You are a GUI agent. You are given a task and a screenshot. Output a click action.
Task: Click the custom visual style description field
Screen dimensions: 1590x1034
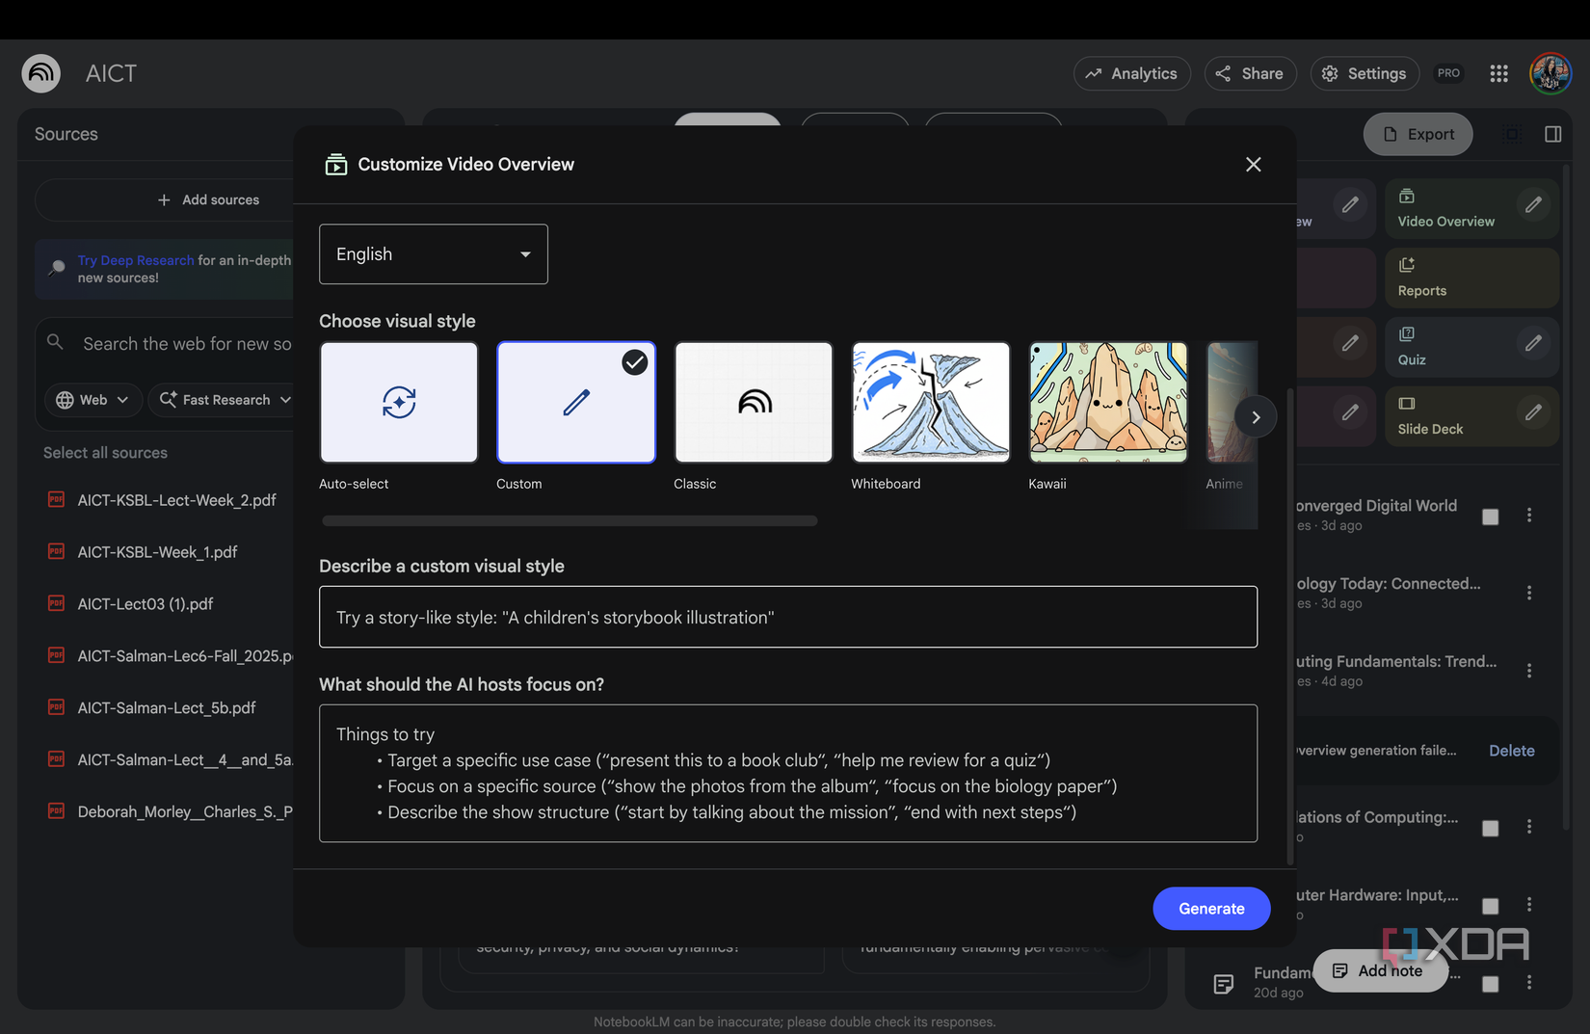788,617
